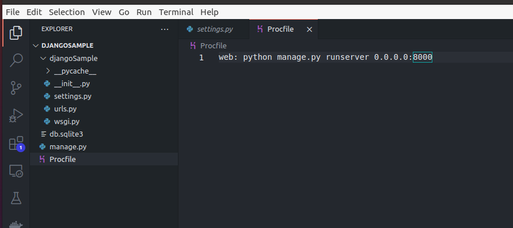Click line number 1 in the gutter
This screenshot has width=513, height=228.
coord(201,58)
